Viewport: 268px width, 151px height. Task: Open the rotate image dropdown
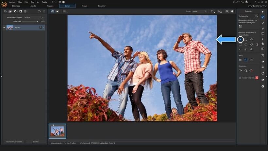(x=213, y=11)
